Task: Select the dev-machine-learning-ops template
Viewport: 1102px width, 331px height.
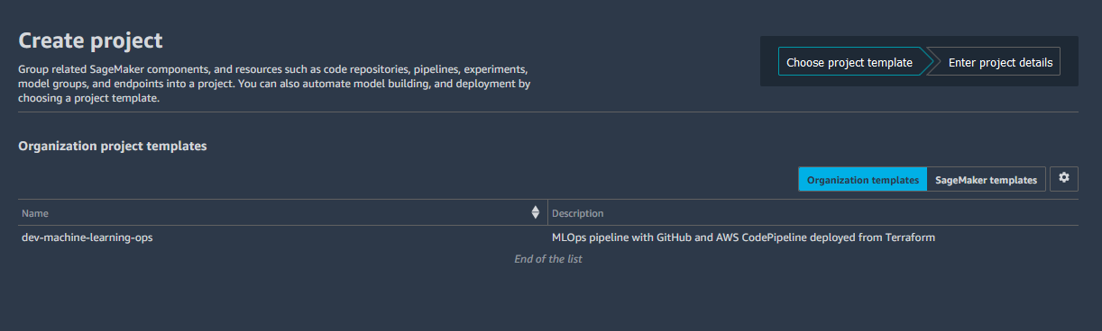Action: (x=81, y=238)
